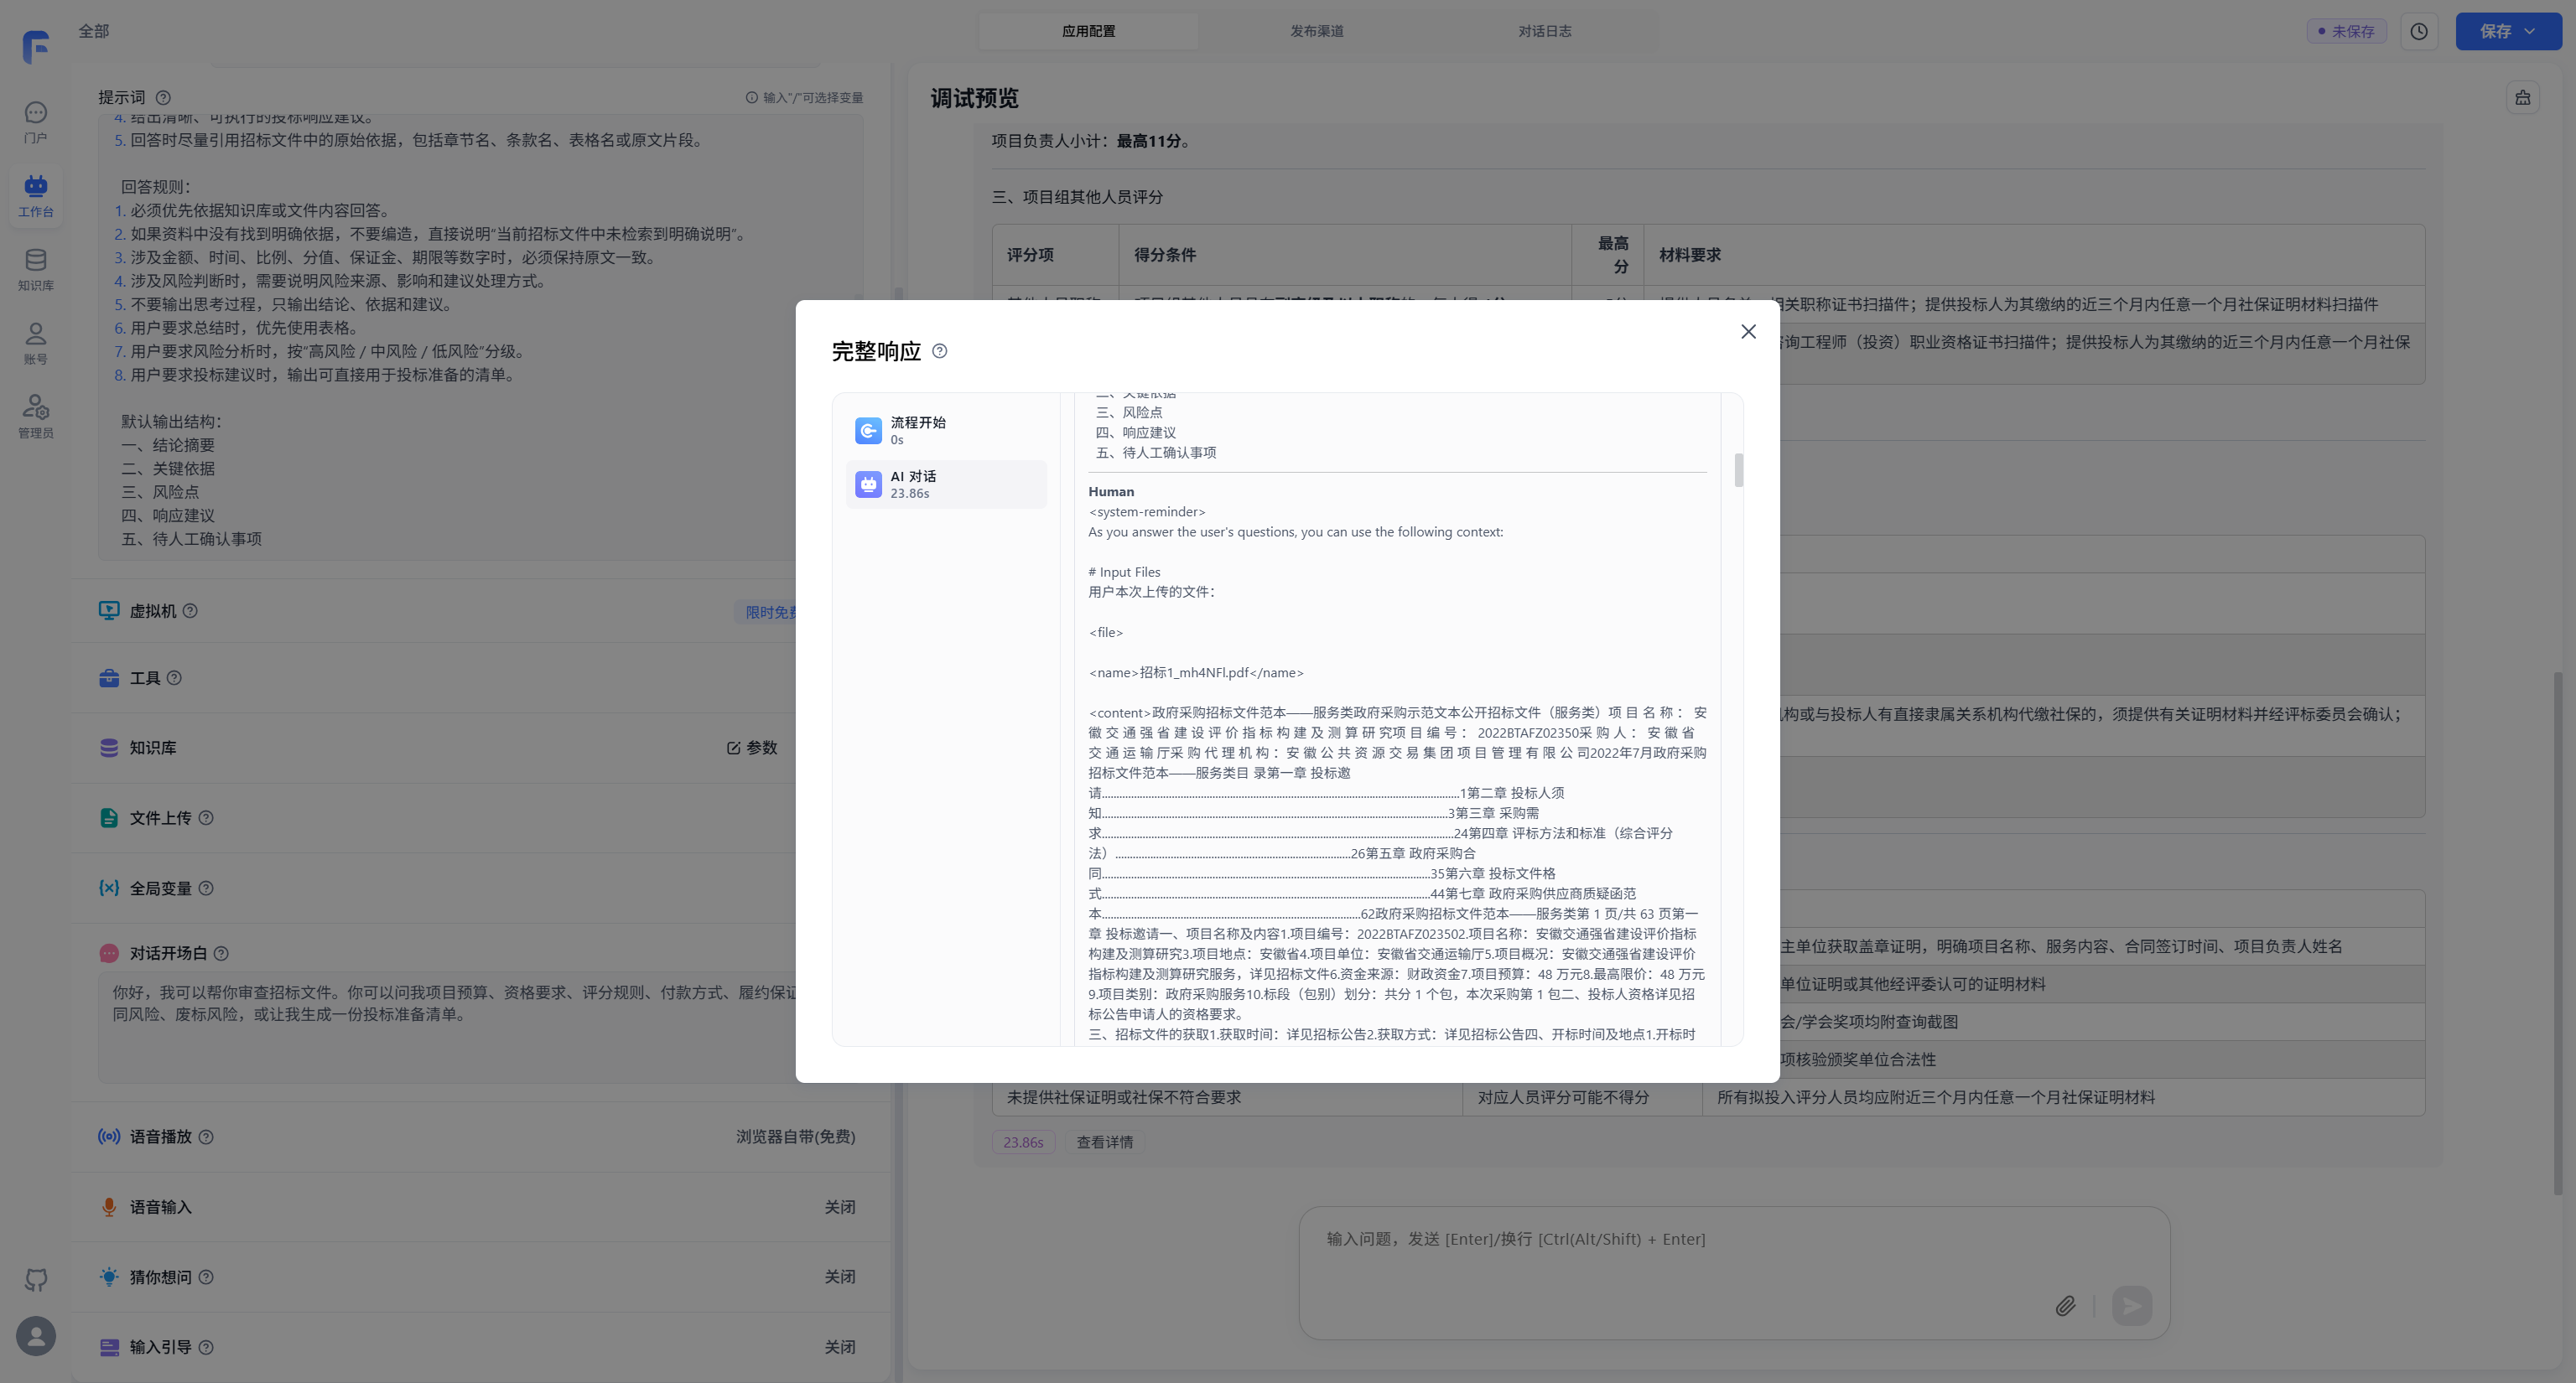Click the 输入引导 icon
Viewport: 2576px width, 1383px height.
pos(109,1347)
